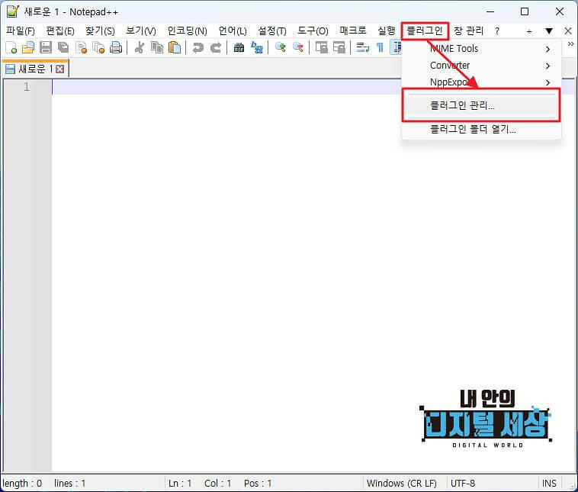
Task: Click Close All documents toolbar icon
Action: coord(98,47)
